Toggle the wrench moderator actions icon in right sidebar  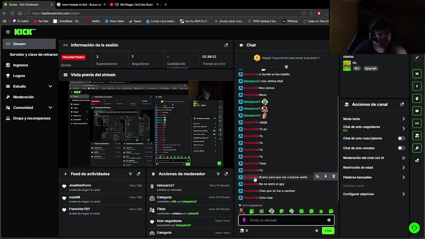click(417, 148)
